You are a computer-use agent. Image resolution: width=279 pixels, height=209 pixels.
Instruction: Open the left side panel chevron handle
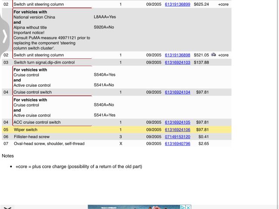click(4, 36)
